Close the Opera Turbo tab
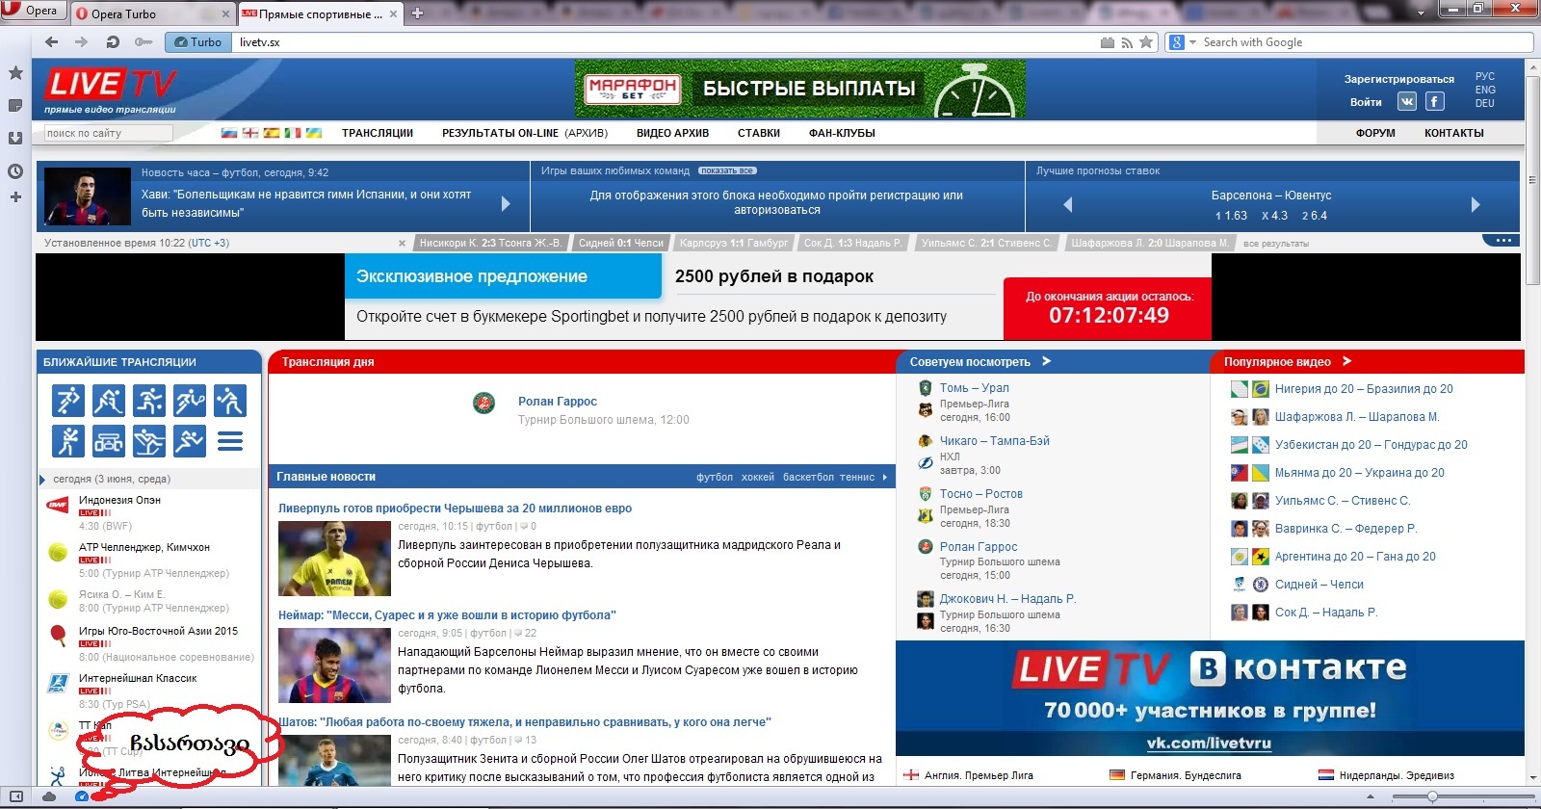Screen dimensions: 1541x809 pyautogui.click(x=226, y=14)
